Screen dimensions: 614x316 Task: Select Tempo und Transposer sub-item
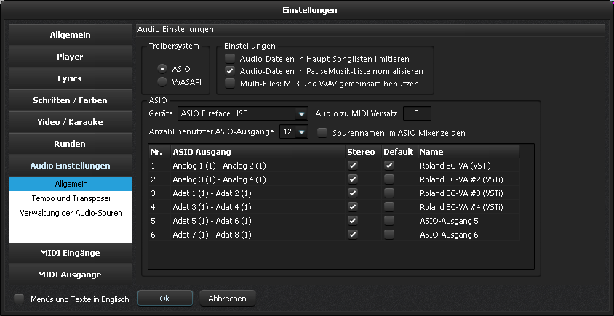tap(71, 198)
